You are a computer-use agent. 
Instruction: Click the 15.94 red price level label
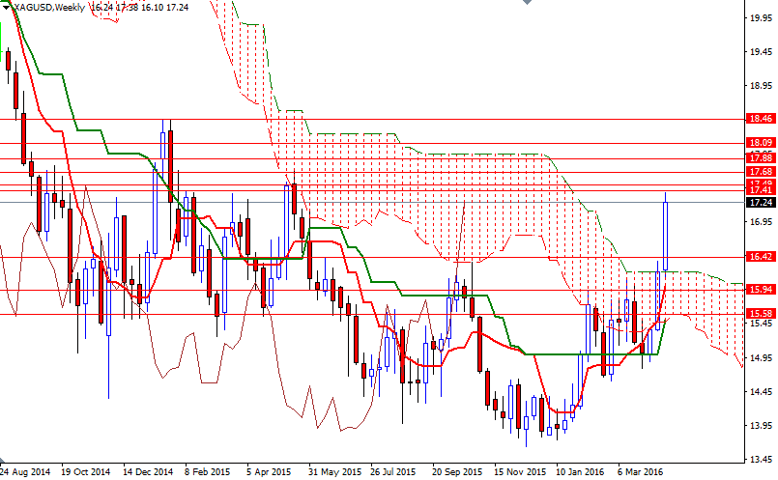click(x=761, y=289)
